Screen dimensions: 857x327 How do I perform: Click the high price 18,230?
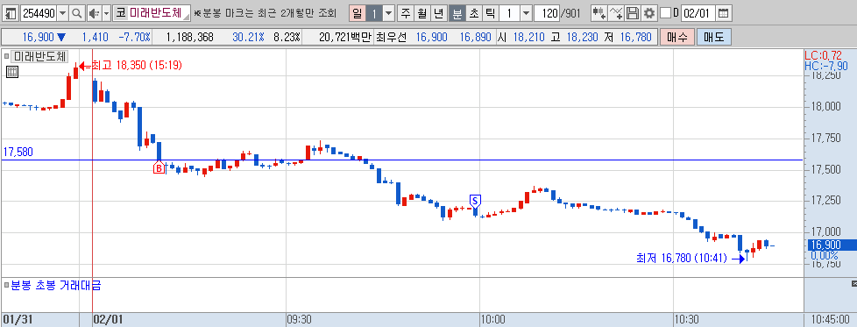coord(583,37)
